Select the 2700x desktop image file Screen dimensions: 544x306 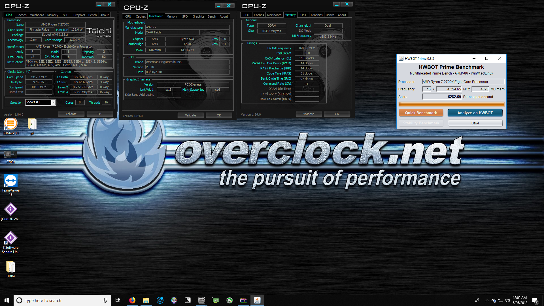(x=10, y=157)
